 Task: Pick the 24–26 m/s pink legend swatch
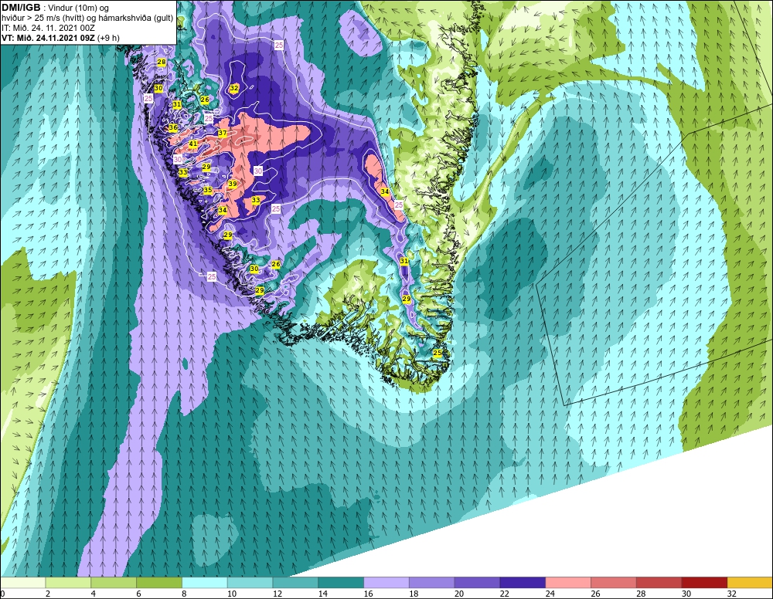(568, 582)
